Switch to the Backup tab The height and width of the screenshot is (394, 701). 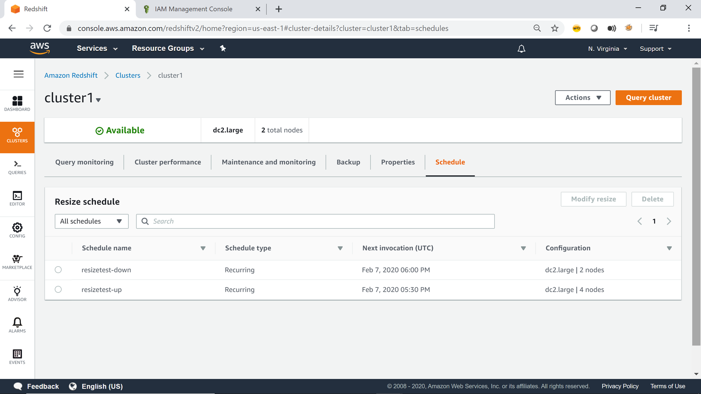(348, 162)
